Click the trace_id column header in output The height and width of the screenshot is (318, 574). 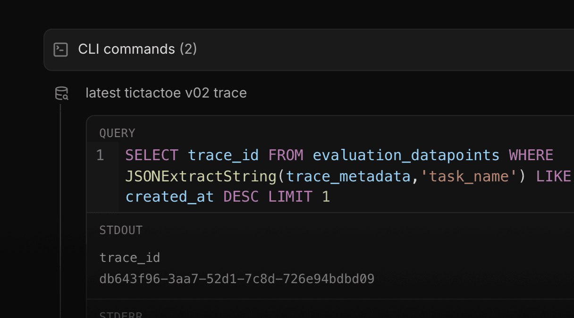point(130,258)
